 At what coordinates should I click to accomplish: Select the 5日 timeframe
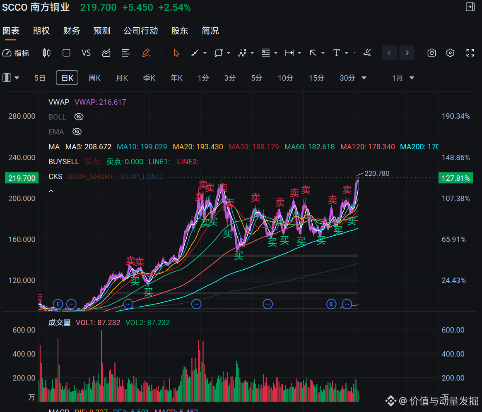[40, 78]
